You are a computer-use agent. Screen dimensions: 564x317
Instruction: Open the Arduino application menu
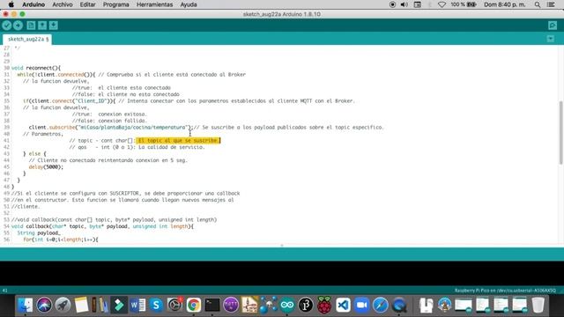click(33, 4)
